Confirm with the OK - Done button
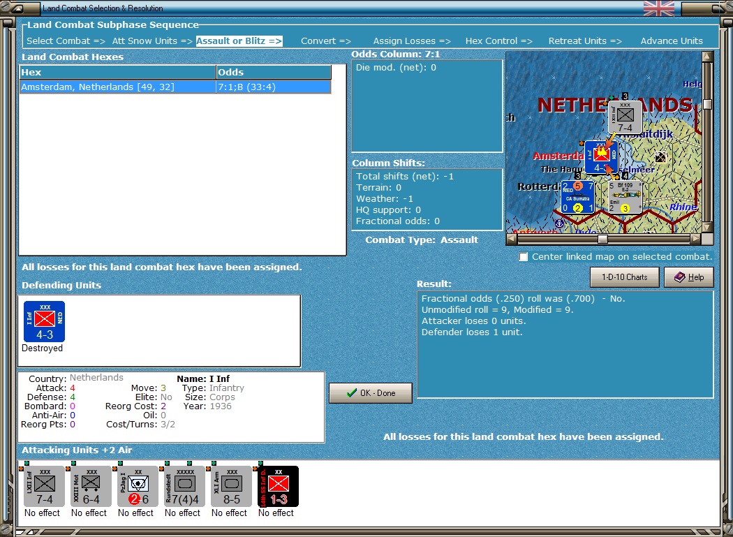 pos(371,393)
